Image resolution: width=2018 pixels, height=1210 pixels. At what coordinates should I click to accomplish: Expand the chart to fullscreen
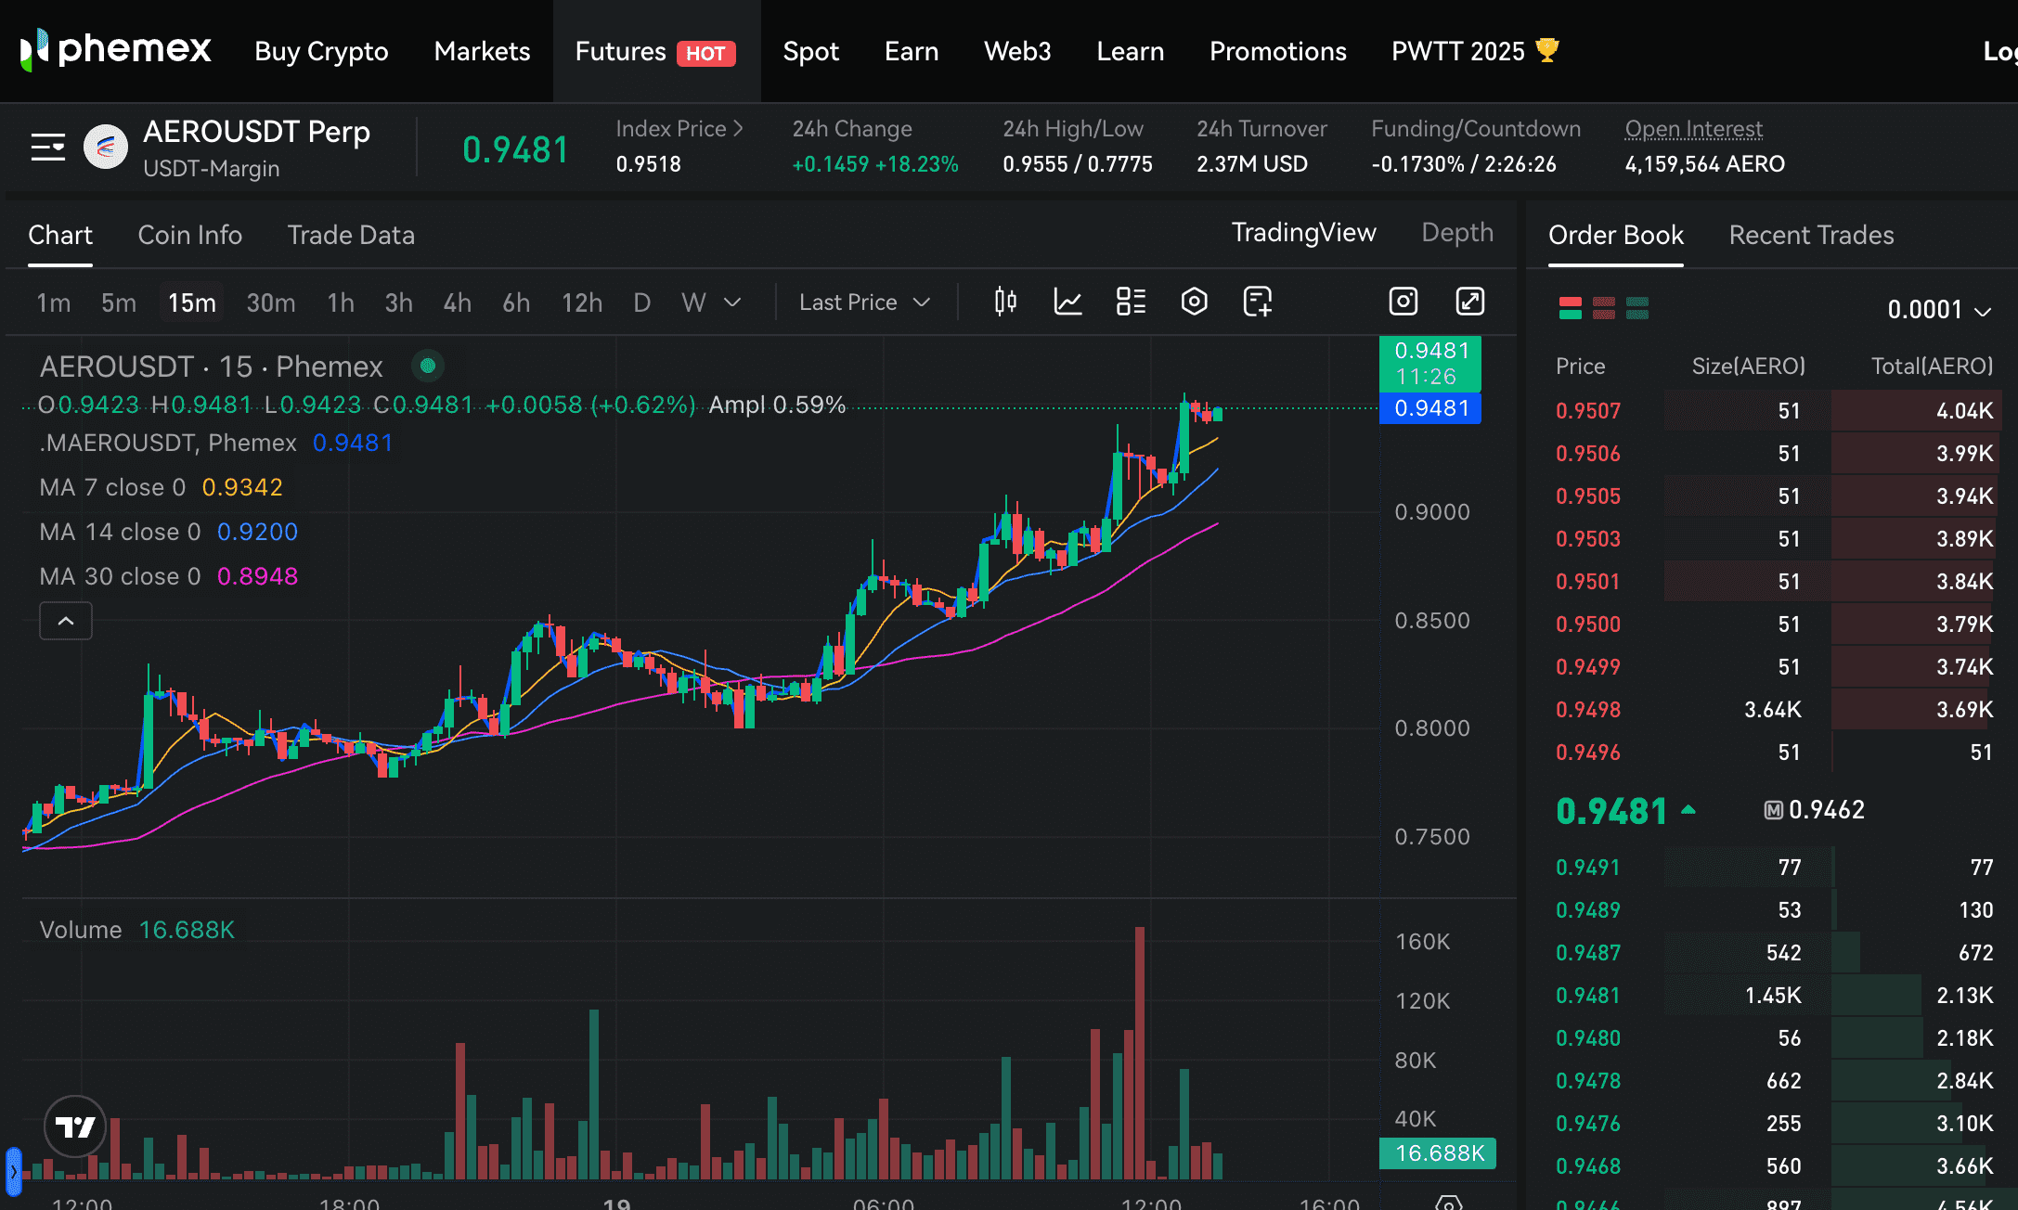(1469, 302)
